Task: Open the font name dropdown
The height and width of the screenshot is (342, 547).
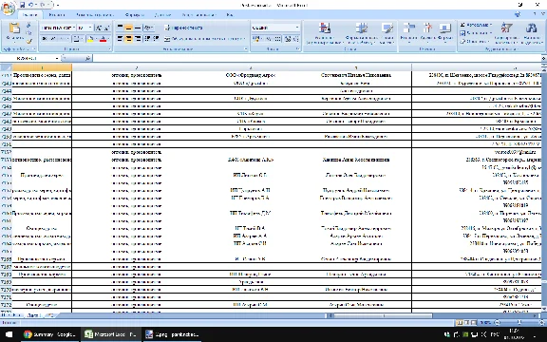Action: click(x=74, y=28)
